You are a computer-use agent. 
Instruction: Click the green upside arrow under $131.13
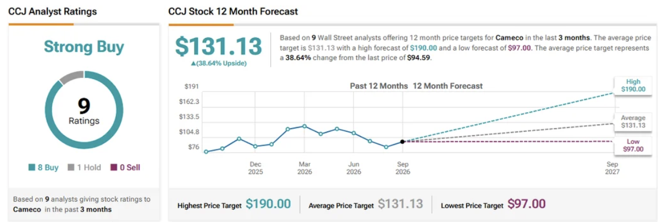194,64
